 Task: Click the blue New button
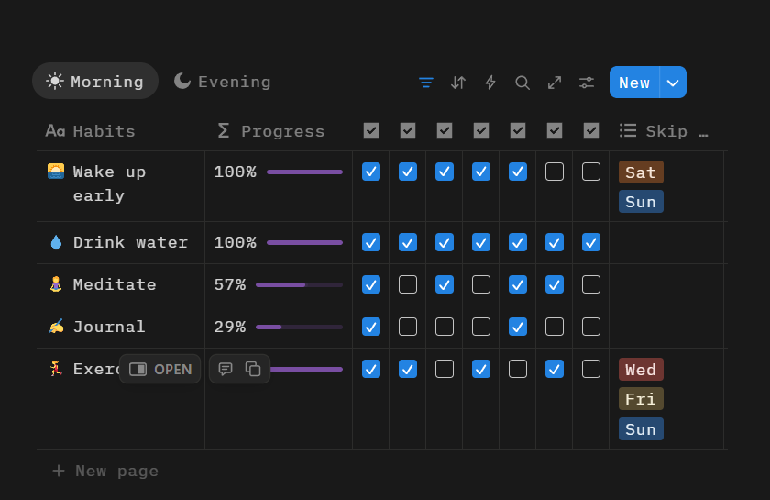(x=634, y=83)
